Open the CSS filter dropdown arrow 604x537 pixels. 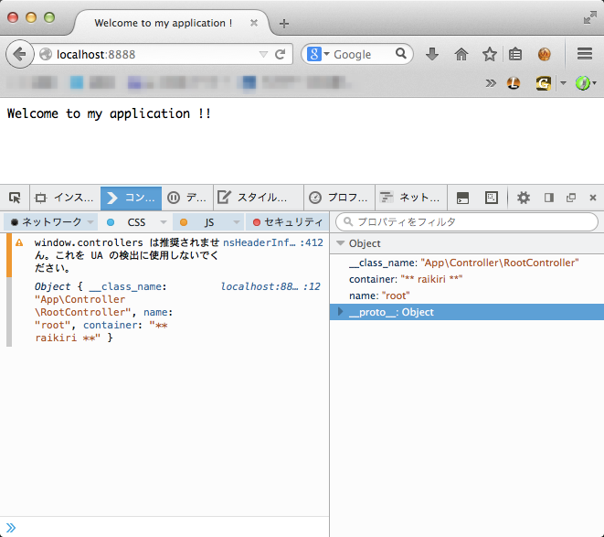[x=164, y=222]
